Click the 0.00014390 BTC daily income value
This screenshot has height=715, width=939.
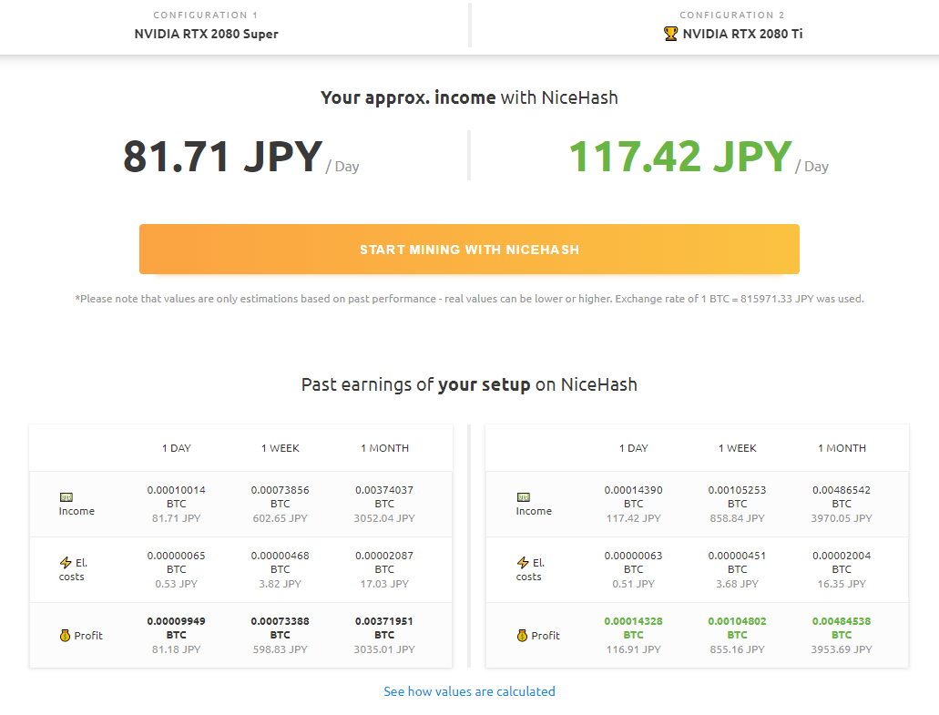pyautogui.click(x=634, y=496)
